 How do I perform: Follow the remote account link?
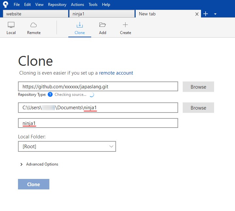click(116, 73)
